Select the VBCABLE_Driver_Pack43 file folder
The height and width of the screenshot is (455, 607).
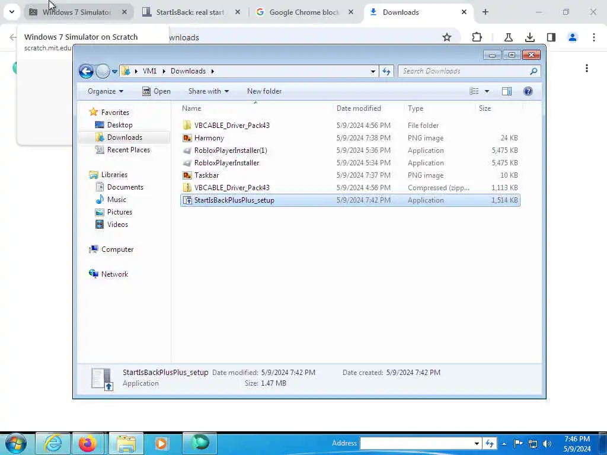pos(350,126)
